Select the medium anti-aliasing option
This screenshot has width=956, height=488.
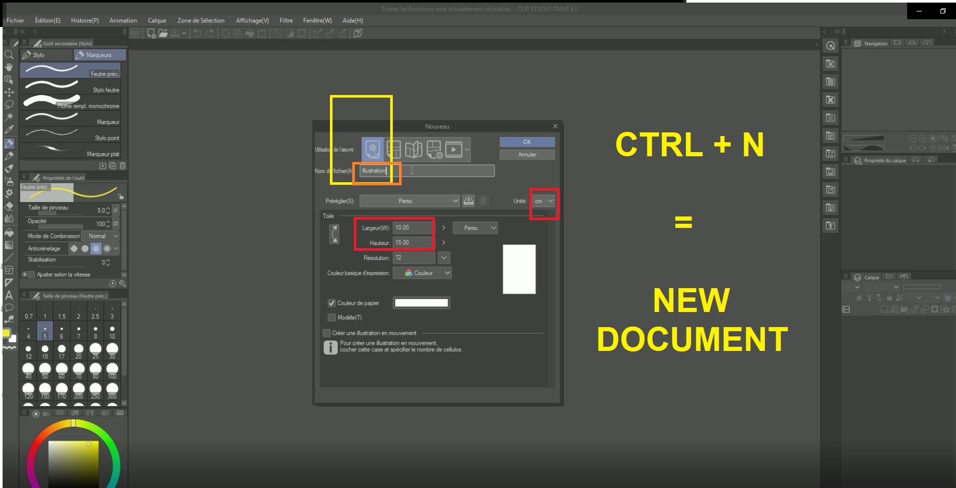pos(96,249)
